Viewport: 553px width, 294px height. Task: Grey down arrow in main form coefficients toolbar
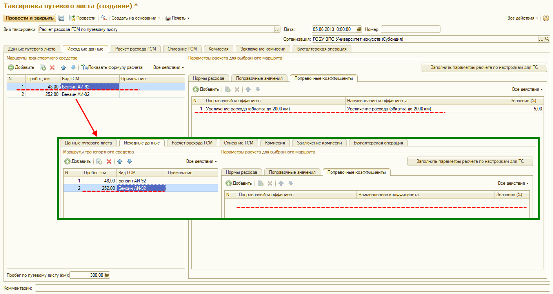coord(257,89)
